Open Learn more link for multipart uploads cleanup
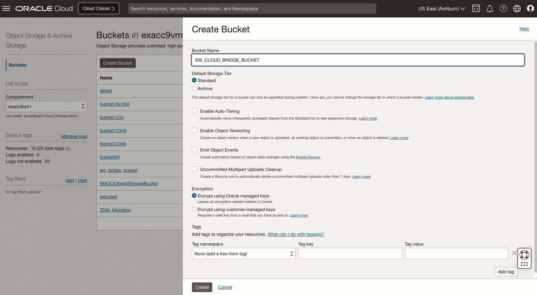The image size is (537, 295). 361,176
